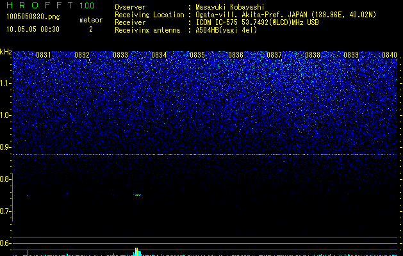
Task: Click the 0.7 kHz axis label
Action: 6,211
